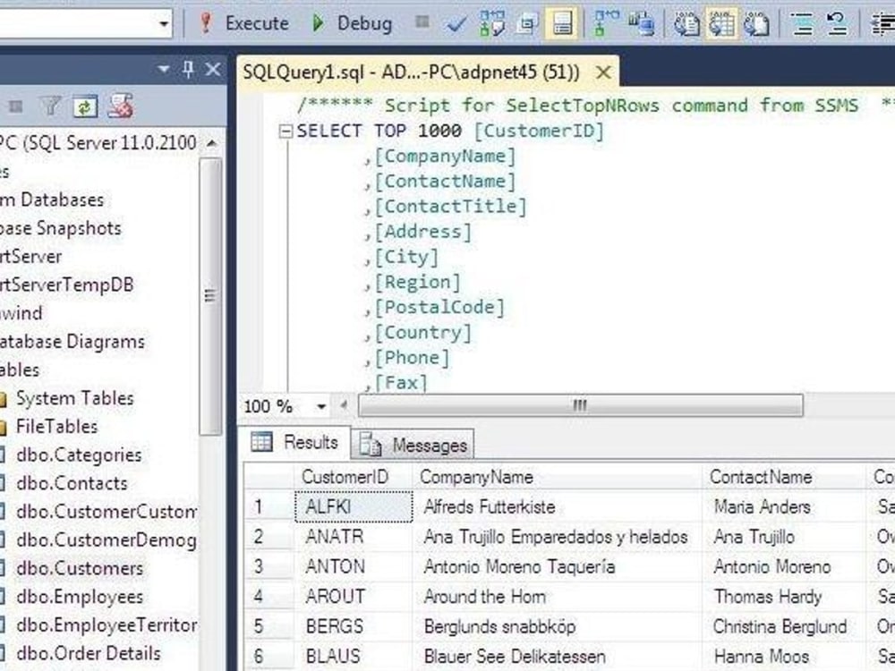
Task: Switch to the Messages tab
Action: (x=413, y=445)
